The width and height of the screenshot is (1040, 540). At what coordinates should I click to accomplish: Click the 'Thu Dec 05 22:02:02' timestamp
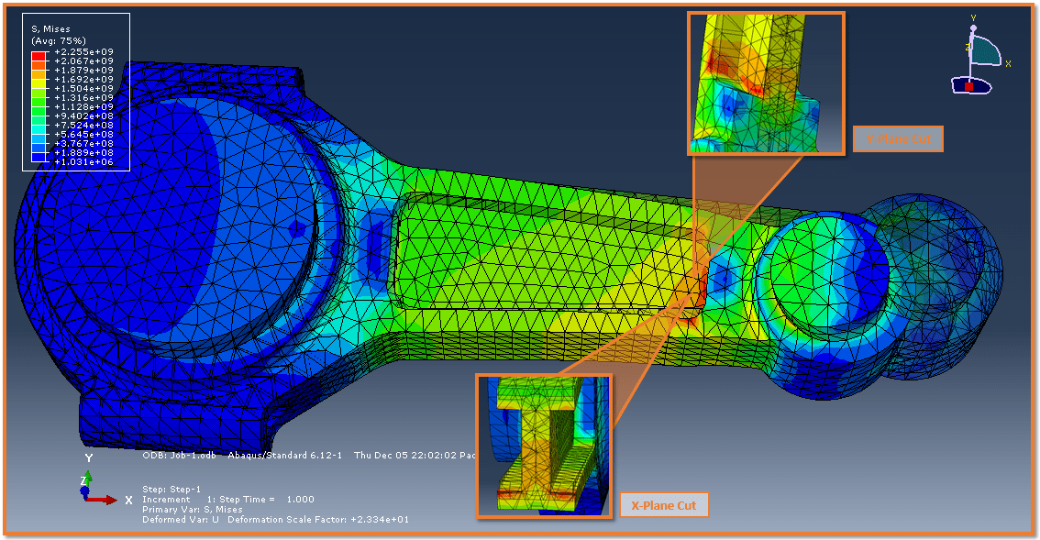coord(405,455)
